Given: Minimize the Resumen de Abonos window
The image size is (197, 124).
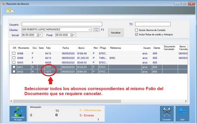Looking at the screenshot, I should point(177,4).
